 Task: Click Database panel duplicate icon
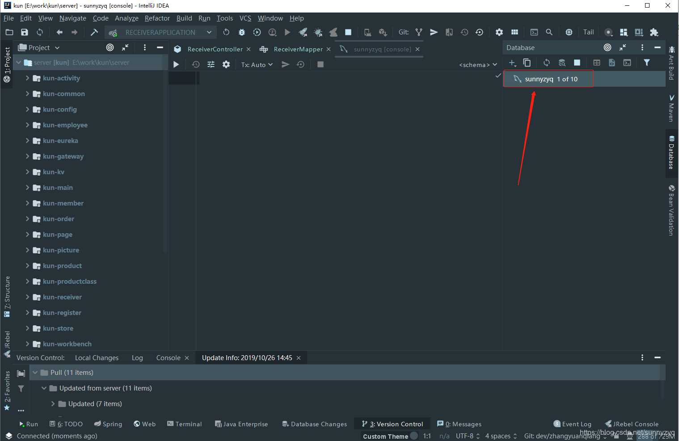[527, 63]
